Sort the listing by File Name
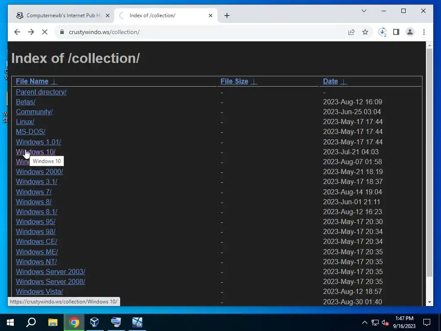The image size is (441, 331). 32,81
